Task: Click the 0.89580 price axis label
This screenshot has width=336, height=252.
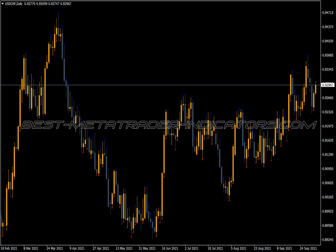Action: 328,225
